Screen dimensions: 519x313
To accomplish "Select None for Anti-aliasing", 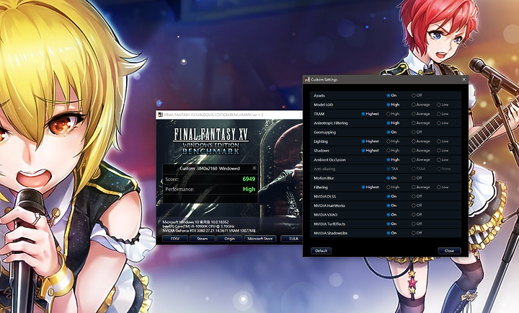I will tap(444, 169).
